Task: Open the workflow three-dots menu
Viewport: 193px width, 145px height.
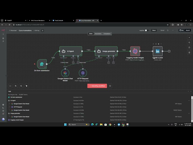Action: click(173, 30)
